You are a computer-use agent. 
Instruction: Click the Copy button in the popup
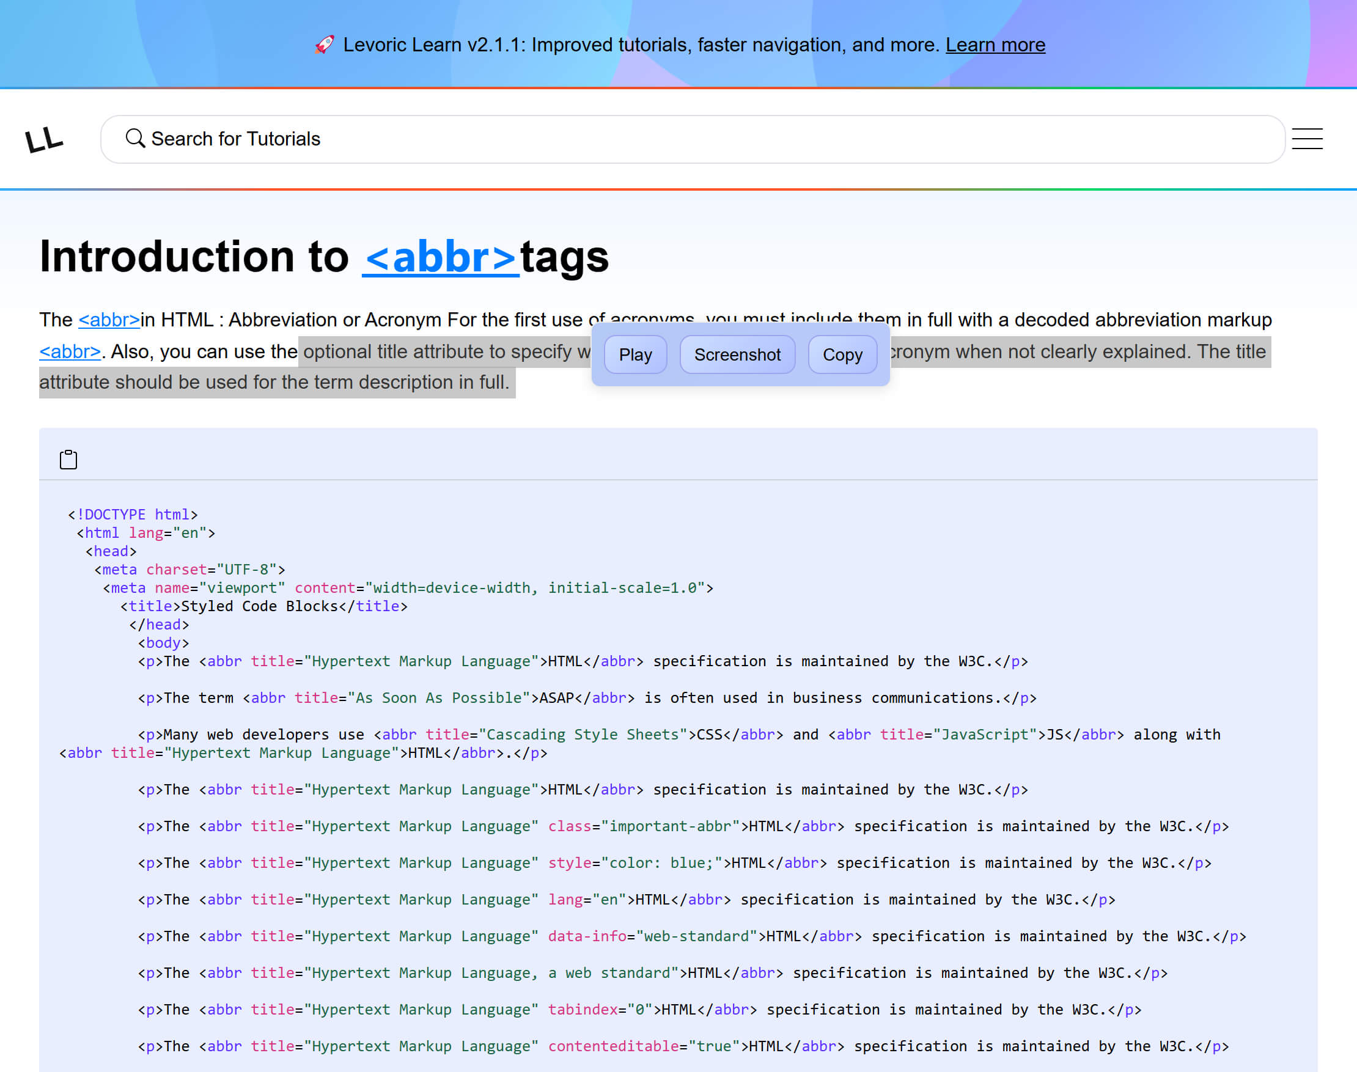(x=842, y=354)
